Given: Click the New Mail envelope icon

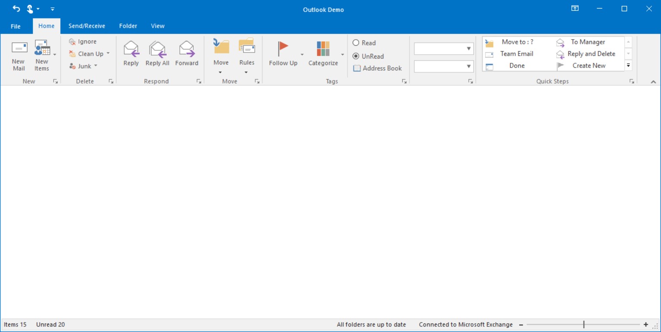Looking at the screenshot, I should coord(19,48).
